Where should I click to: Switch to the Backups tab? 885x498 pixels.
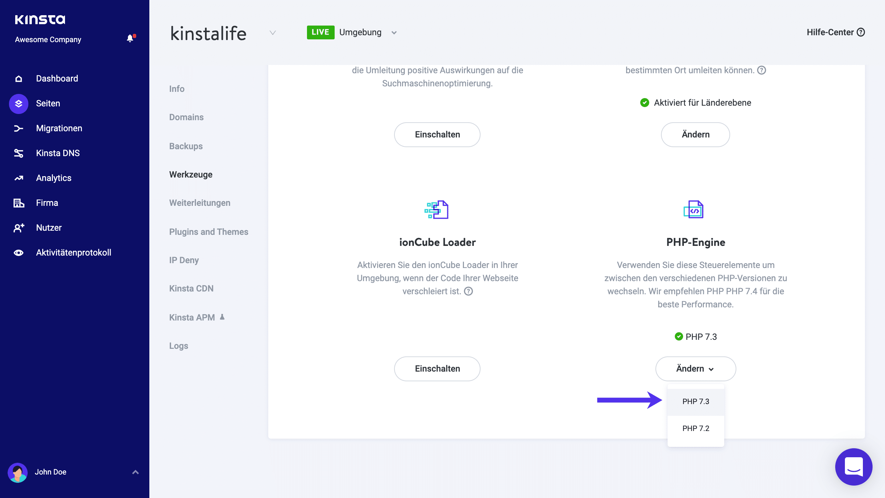[x=186, y=146]
